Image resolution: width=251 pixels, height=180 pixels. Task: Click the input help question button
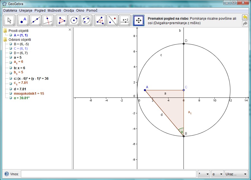[7, 174]
